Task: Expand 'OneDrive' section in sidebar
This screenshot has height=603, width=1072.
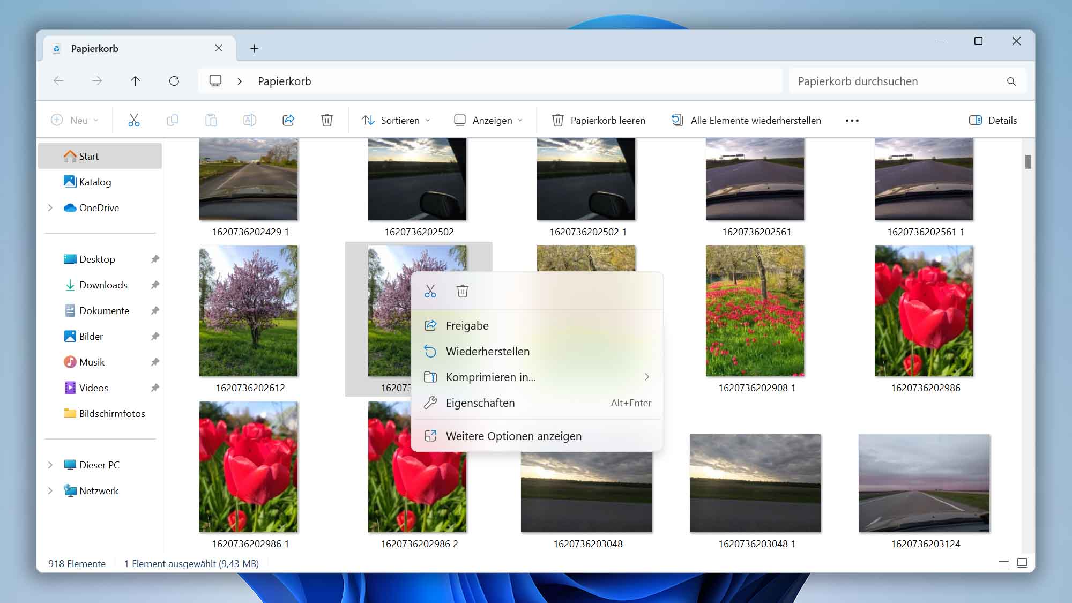Action: pyautogui.click(x=50, y=207)
